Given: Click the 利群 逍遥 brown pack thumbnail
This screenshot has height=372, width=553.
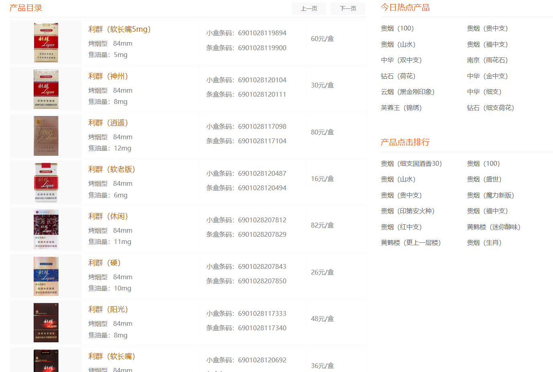Looking at the screenshot, I should point(46,136).
